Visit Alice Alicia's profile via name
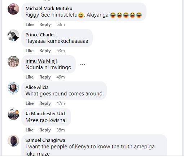Image resolution: width=184 pixels, height=157 pixels. pyautogui.click(x=37, y=87)
